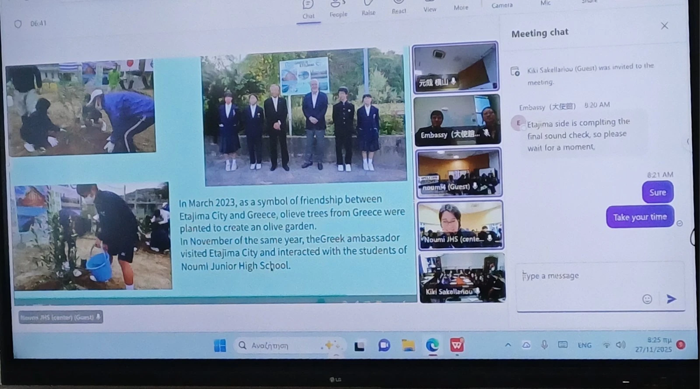Screen dimensions: 700x389
Task: Open the More actions menu
Action: (x=461, y=5)
